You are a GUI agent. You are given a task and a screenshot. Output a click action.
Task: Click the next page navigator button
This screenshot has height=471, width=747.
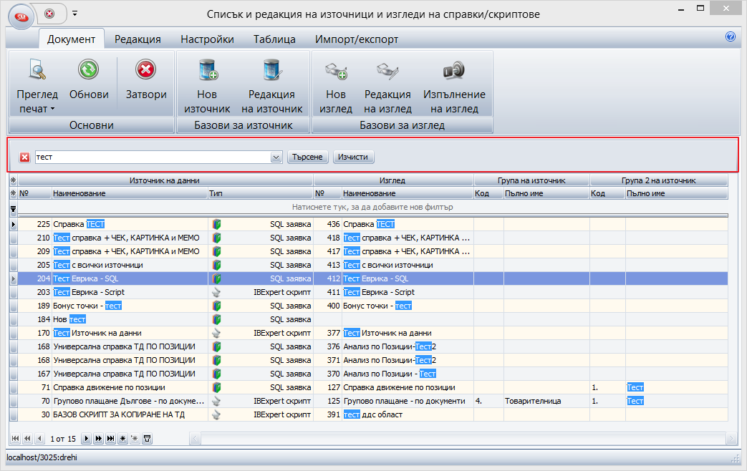coord(99,439)
